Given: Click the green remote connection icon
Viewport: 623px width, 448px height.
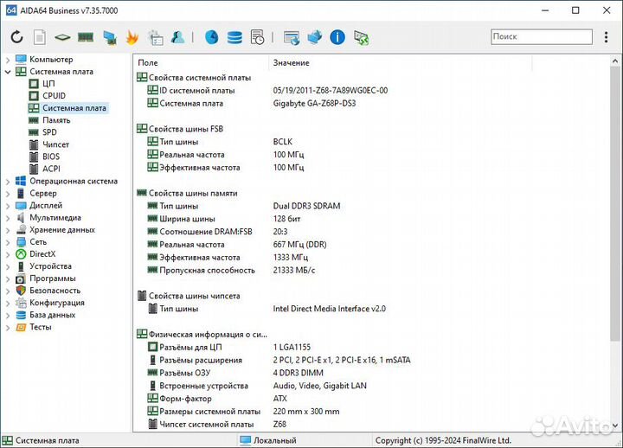Looking at the screenshot, I should 361,37.
